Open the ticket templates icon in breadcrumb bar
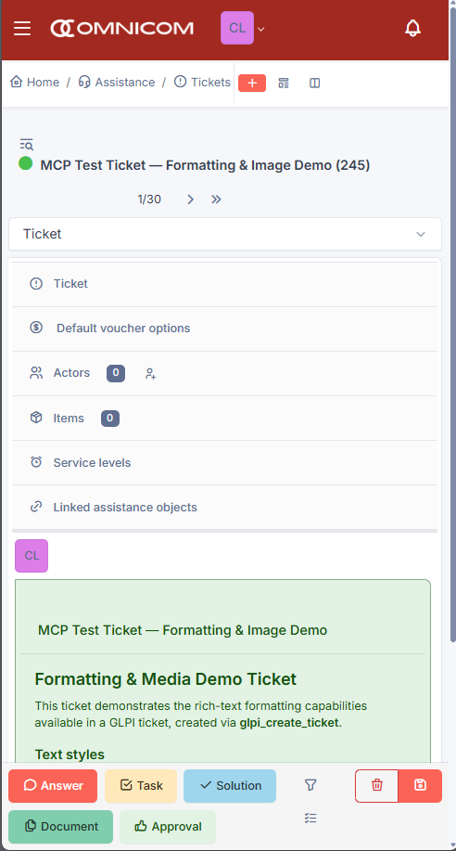This screenshot has width=456, height=851. pos(284,83)
